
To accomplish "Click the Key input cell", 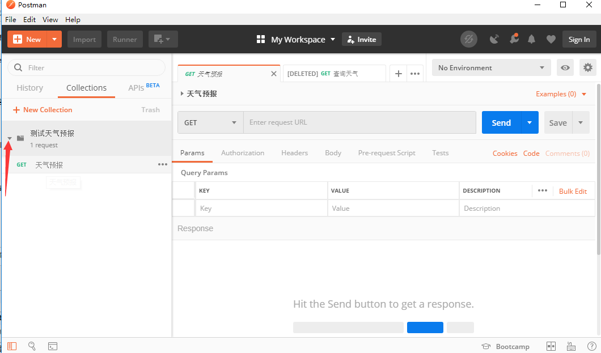I will coord(262,209).
